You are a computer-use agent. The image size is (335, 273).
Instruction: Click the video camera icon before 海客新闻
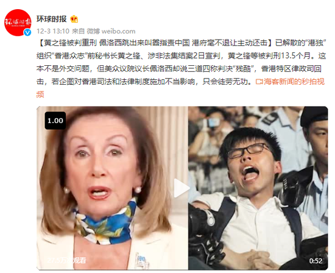(259, 82)
